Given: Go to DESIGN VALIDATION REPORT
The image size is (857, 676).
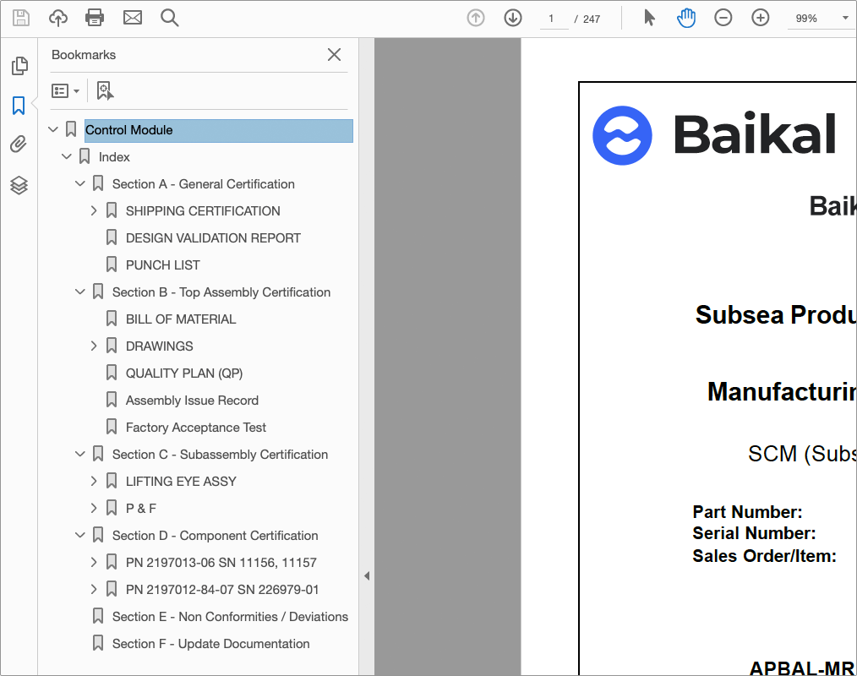Looking at the screenshot, I should coord(213,238).
